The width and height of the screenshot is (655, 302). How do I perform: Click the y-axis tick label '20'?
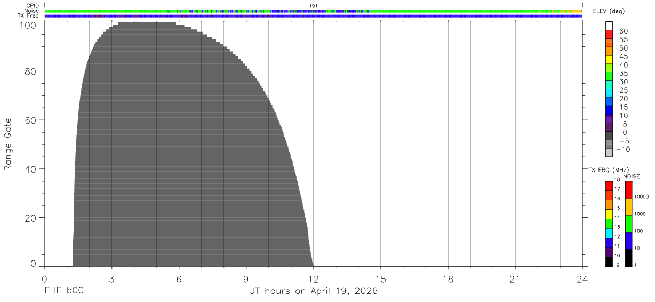coord(30,218)
